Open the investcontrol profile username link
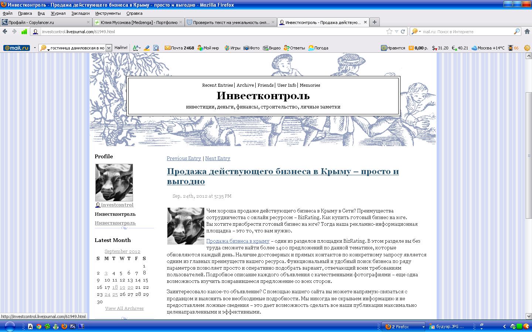The image size is (532, 332). pos(117,205)
